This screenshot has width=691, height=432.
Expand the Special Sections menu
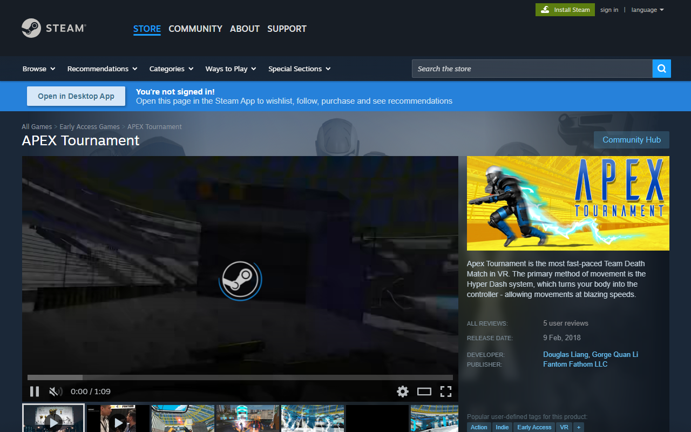pos(299,69)
